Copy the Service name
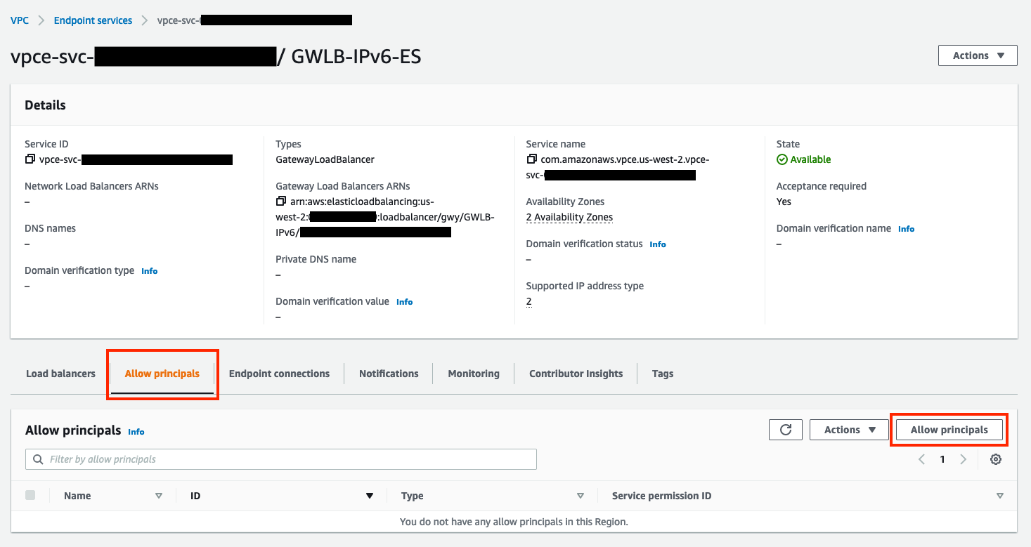Screen dimensions: 1031x547 coord(531,159)
